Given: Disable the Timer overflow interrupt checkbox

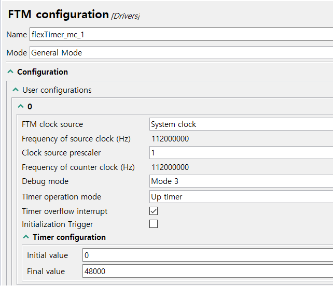Looking at the screenshot, I should 154,211.
